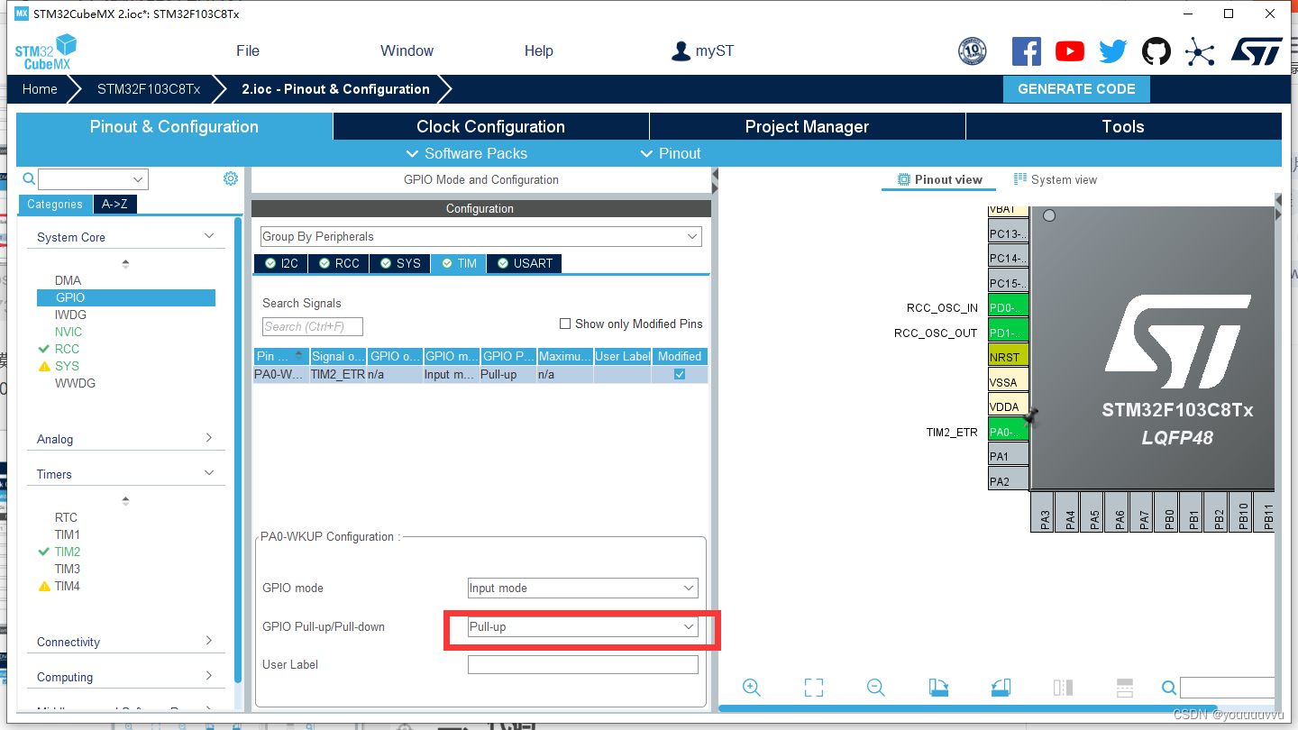Open the Twitter bird icon link

tap(1113, 51)
